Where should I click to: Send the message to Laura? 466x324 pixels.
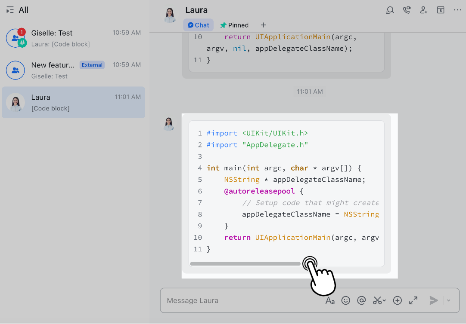click(434, 300)
